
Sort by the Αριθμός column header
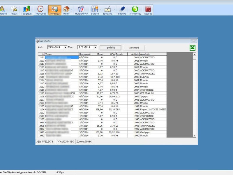coord(133,54)
